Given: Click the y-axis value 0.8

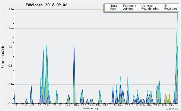Looking at the screenshot, I should click(x=10, y=66).
